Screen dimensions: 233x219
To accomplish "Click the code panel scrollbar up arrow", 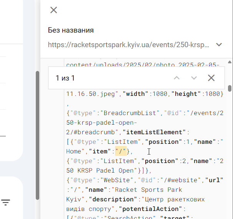I will 230,62.
